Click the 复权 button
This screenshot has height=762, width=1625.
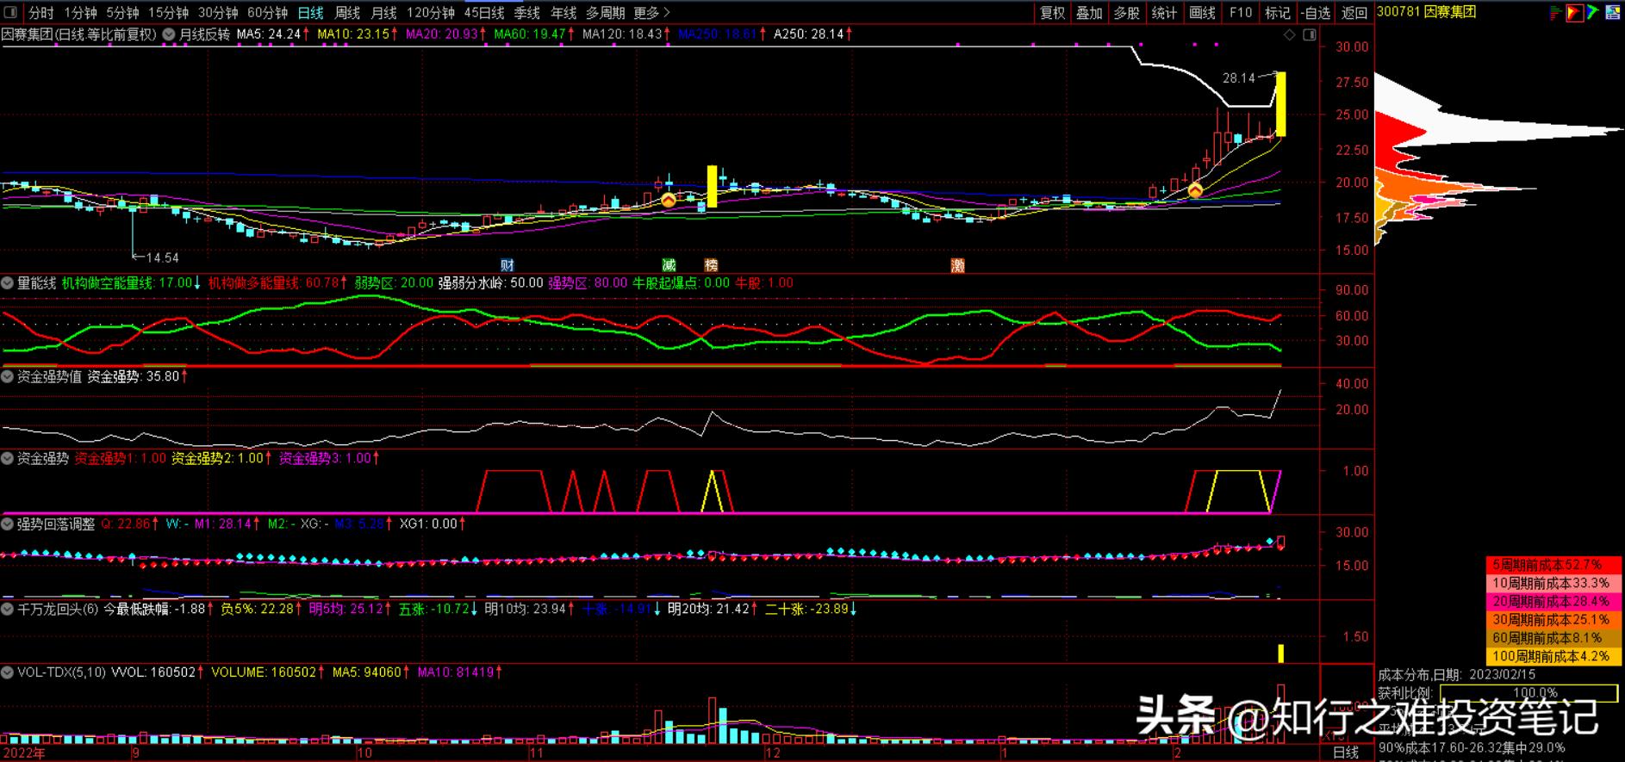coord(1052,12)
